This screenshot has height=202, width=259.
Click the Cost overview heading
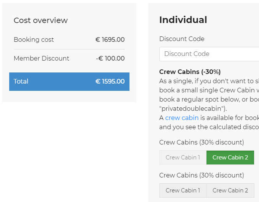tap(41, 21)
